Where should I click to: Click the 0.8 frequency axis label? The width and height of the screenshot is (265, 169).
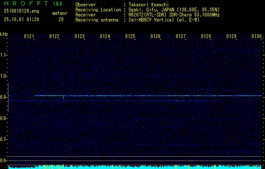click(3, 118)
